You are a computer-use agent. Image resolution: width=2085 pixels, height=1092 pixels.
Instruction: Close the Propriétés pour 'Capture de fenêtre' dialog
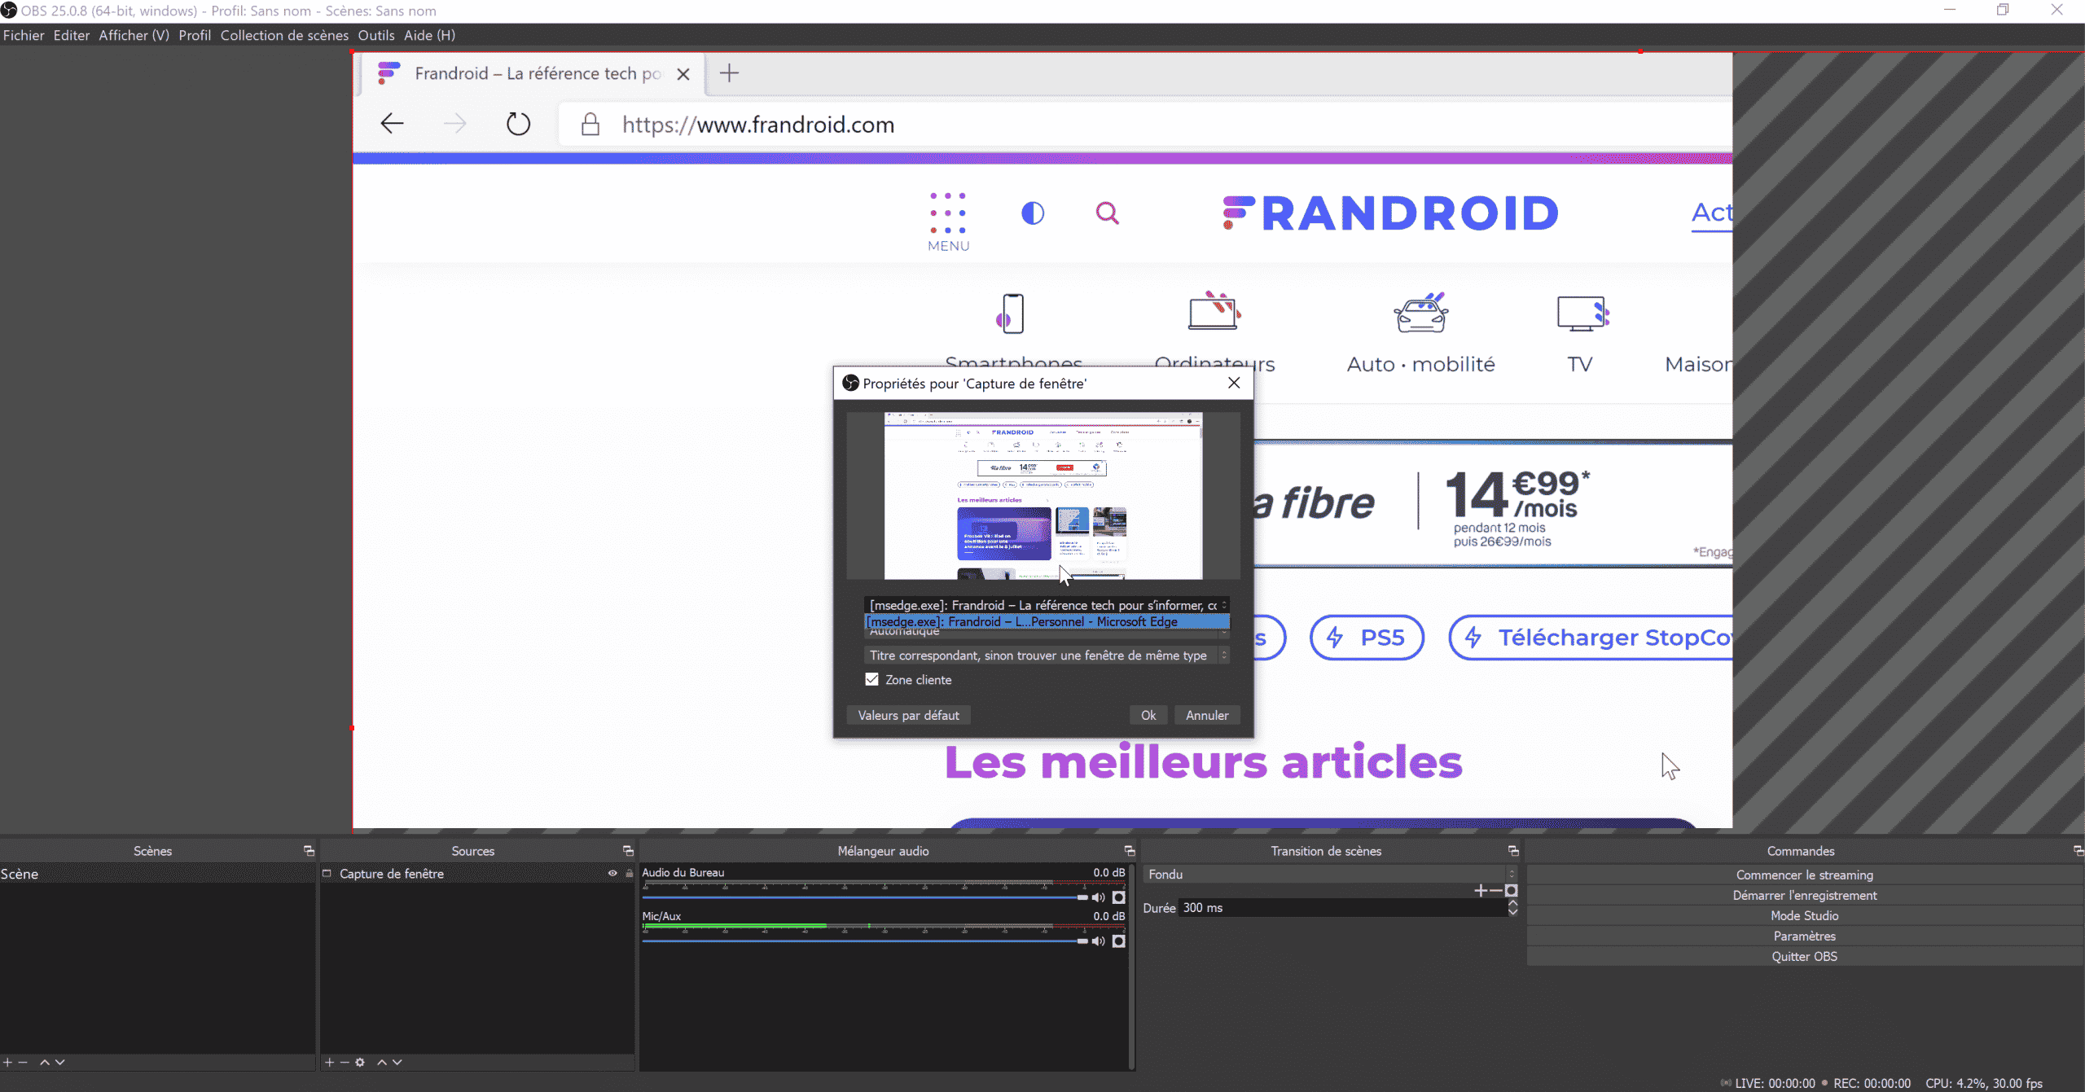(1234, 383)
